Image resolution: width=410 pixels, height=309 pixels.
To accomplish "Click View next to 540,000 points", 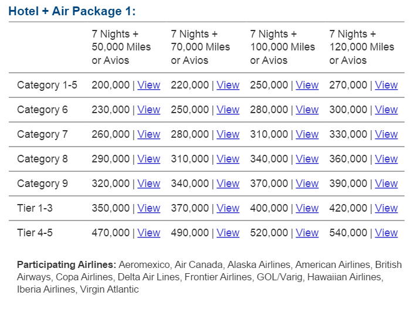I will coord(386,233).
